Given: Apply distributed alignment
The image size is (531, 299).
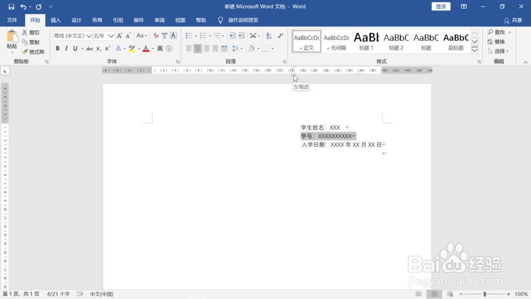Looking at the screenshot, I should (x=224, y=48).
